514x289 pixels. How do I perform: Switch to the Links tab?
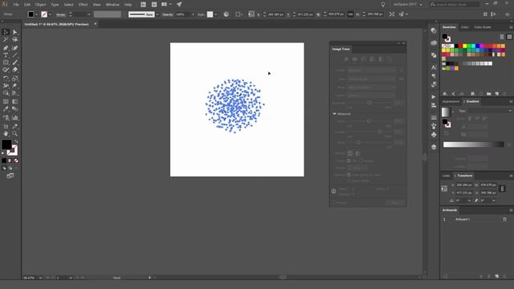point(447,176)
